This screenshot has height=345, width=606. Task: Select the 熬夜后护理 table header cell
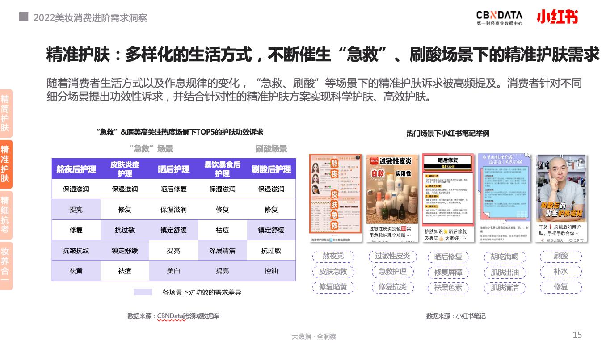[76, 169]
